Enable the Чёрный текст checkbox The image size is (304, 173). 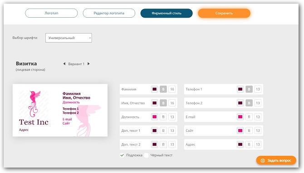(x=147, y=155)
